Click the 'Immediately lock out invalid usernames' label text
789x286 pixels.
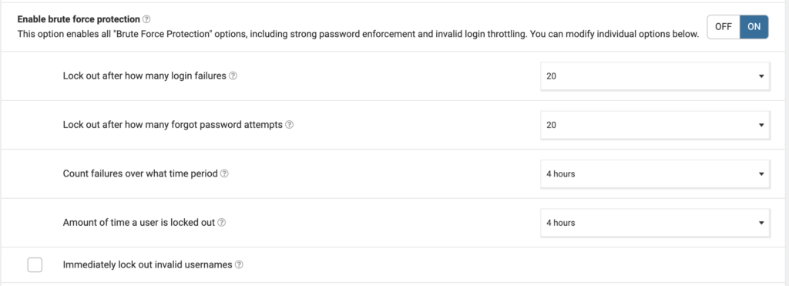click(147, 265)
